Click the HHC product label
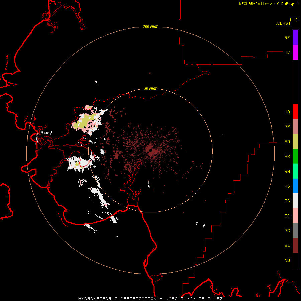 tap(294, 20)
